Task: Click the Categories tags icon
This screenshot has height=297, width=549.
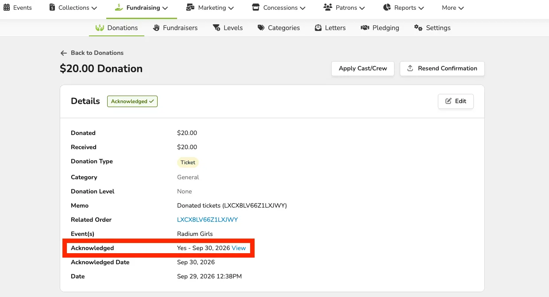Action: [261, 28]
